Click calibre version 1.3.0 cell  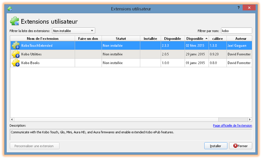[217, 46]
